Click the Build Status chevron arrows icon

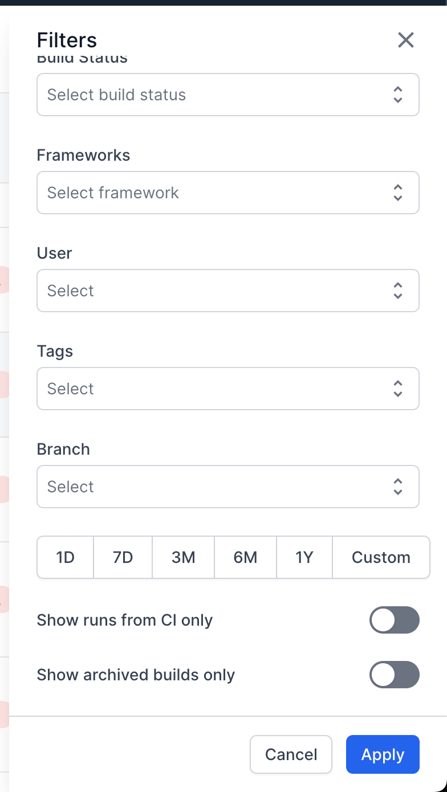tap(398, 95)
